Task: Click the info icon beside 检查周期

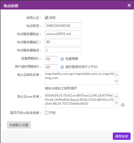Action: tap(62, 59)
